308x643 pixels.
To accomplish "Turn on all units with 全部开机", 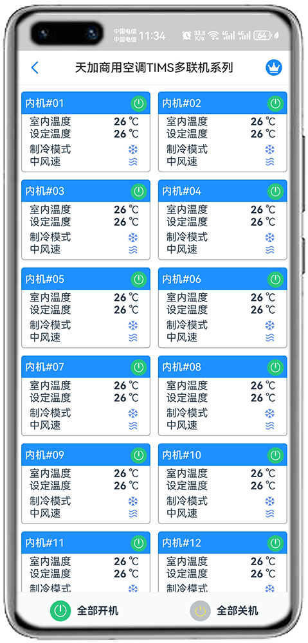I will point(84,611).
